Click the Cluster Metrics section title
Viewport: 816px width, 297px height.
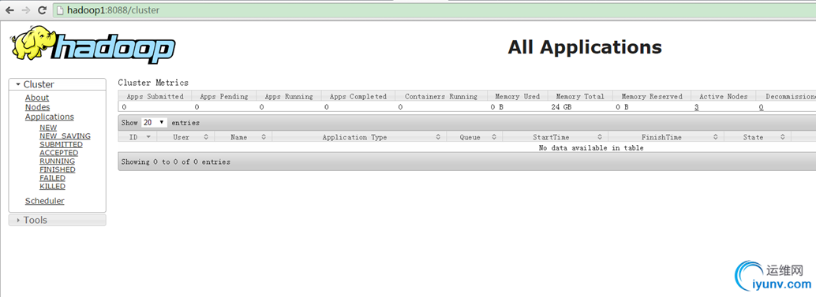pyautogui.click(x=153, y=83)
